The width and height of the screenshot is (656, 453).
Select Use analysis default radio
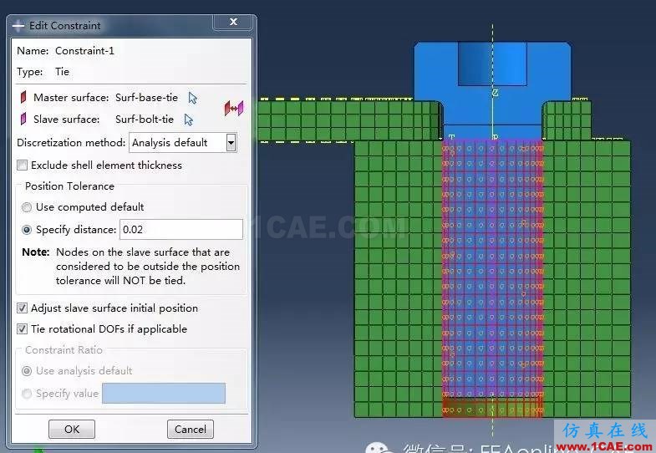[27, 371]
